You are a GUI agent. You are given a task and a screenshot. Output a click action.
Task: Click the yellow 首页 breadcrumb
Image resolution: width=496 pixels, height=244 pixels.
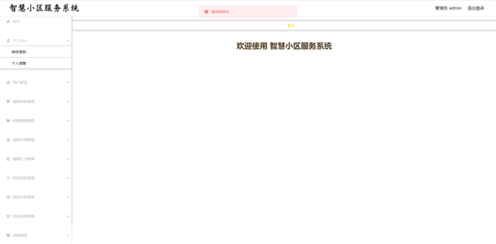pyautogui.click(x=291, y=26)
